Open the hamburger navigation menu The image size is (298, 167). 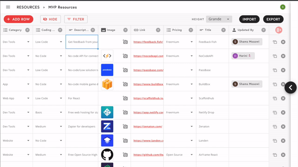pos(8,7)
